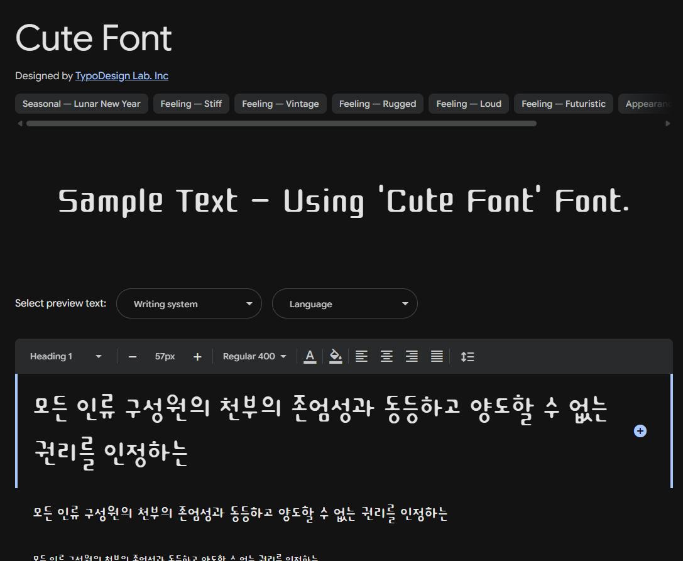Click the blue plus add button
This screenshot has width=683, height=561.
point(640,431)
